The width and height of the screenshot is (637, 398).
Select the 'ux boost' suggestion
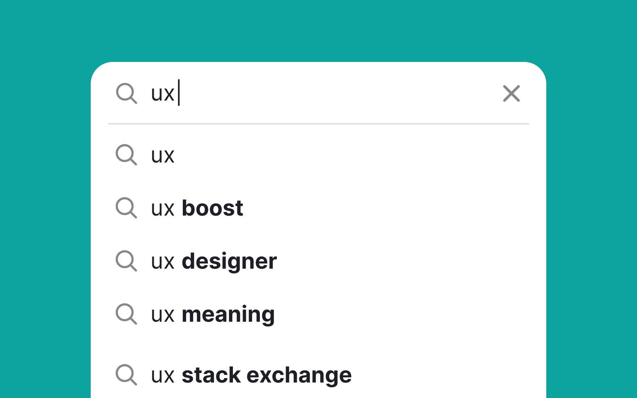pyautogui.click(x=197, y=209)
